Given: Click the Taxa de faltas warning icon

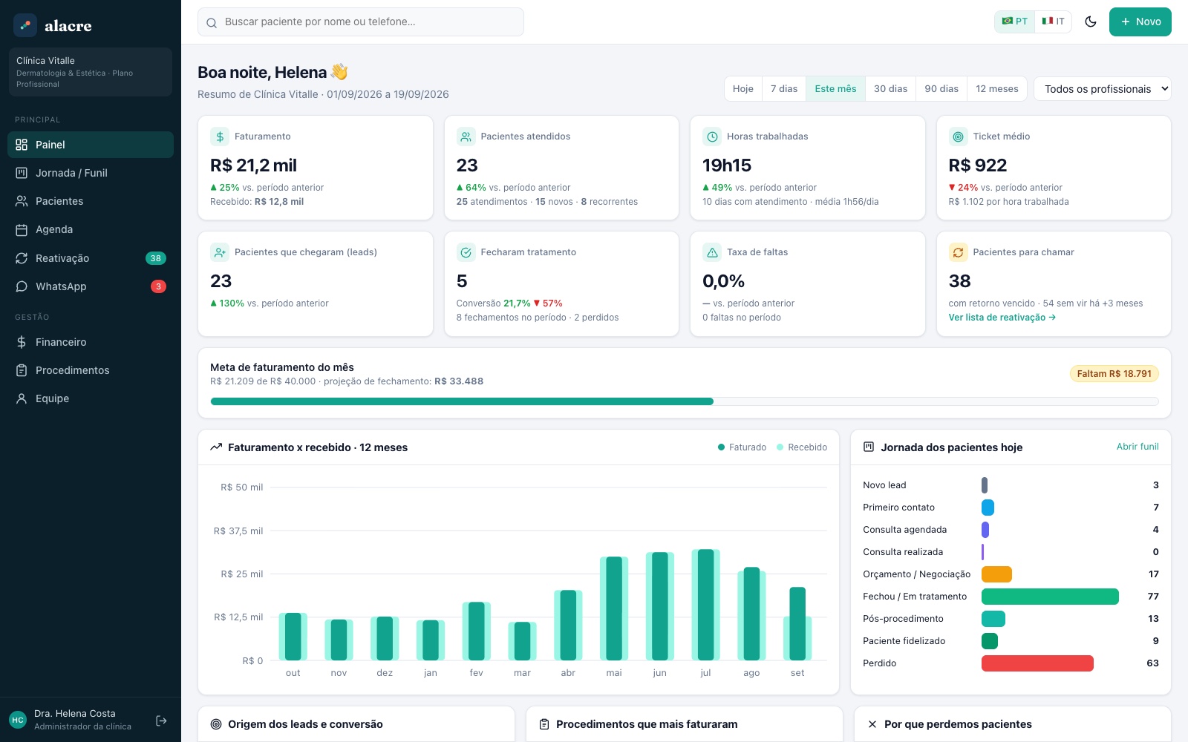Looking at the screenshot, I should 712,252.
